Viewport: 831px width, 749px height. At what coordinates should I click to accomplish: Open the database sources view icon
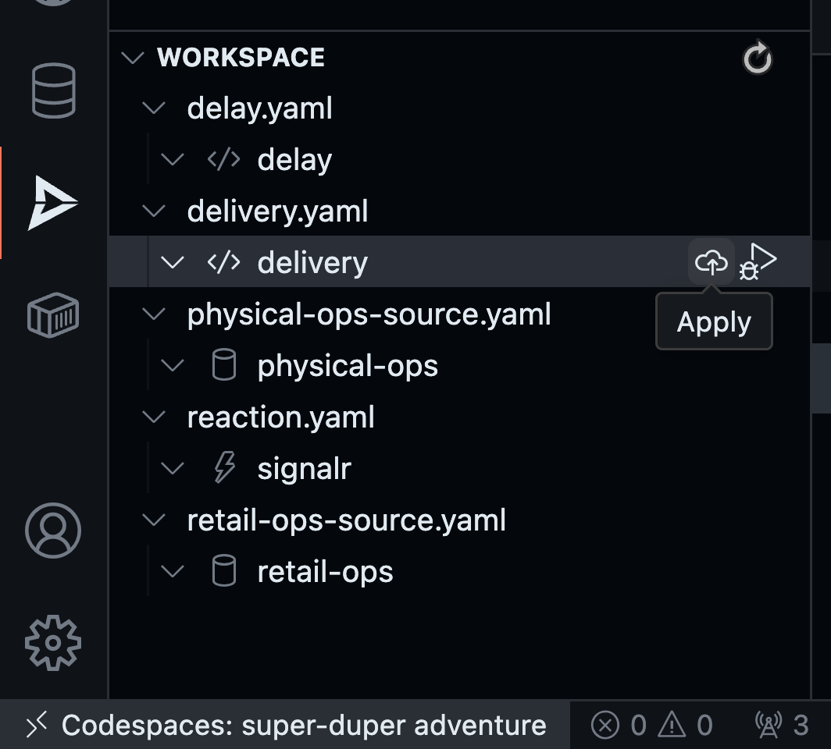pos(52,91)
